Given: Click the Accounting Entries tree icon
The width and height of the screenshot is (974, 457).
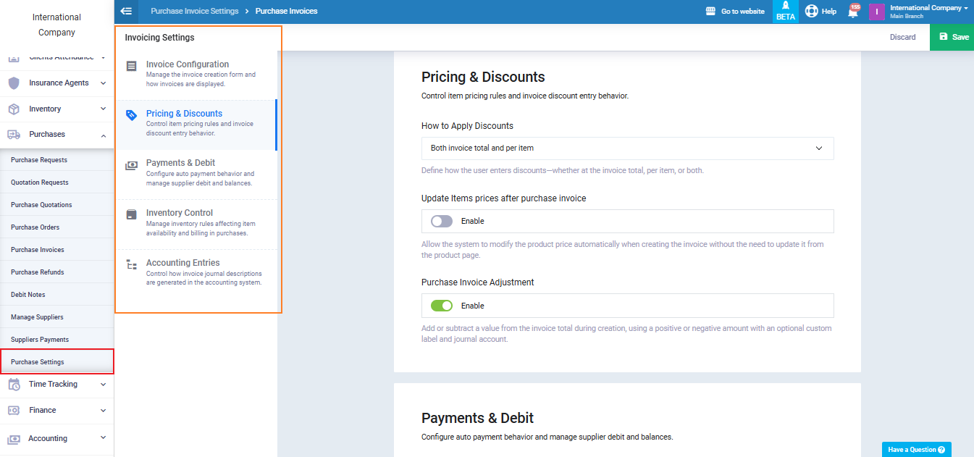Looking at the screenshot, I should [x=131, y=265].
